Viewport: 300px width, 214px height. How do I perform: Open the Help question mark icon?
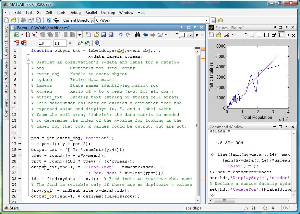(x=48, y=20)
